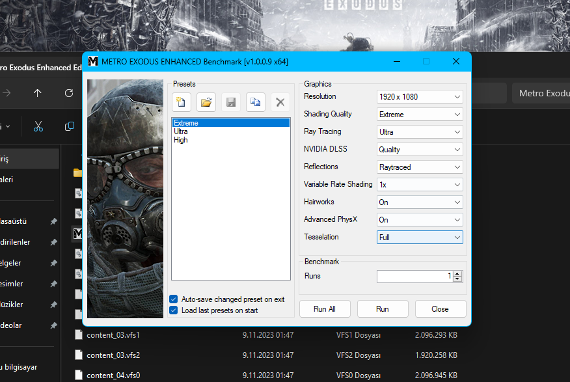Open Masaüstü in Explorer sidebar
Screen dimensions: 570x382
[x=13, y=221]
